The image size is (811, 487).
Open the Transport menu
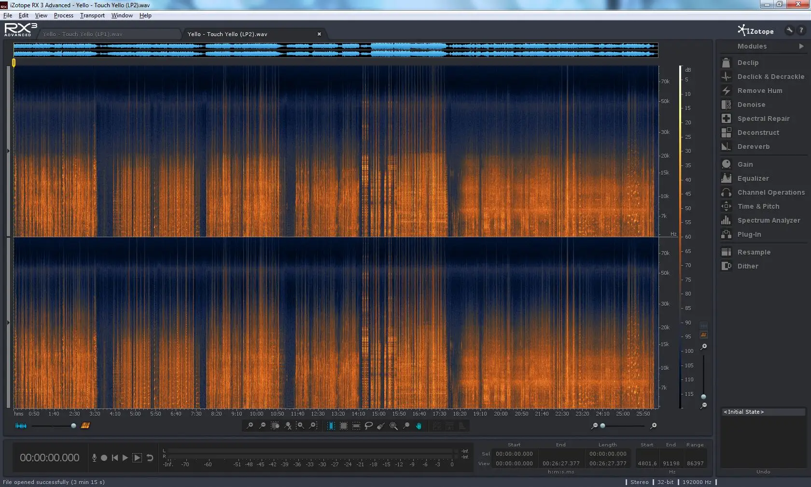pos(92,15)
